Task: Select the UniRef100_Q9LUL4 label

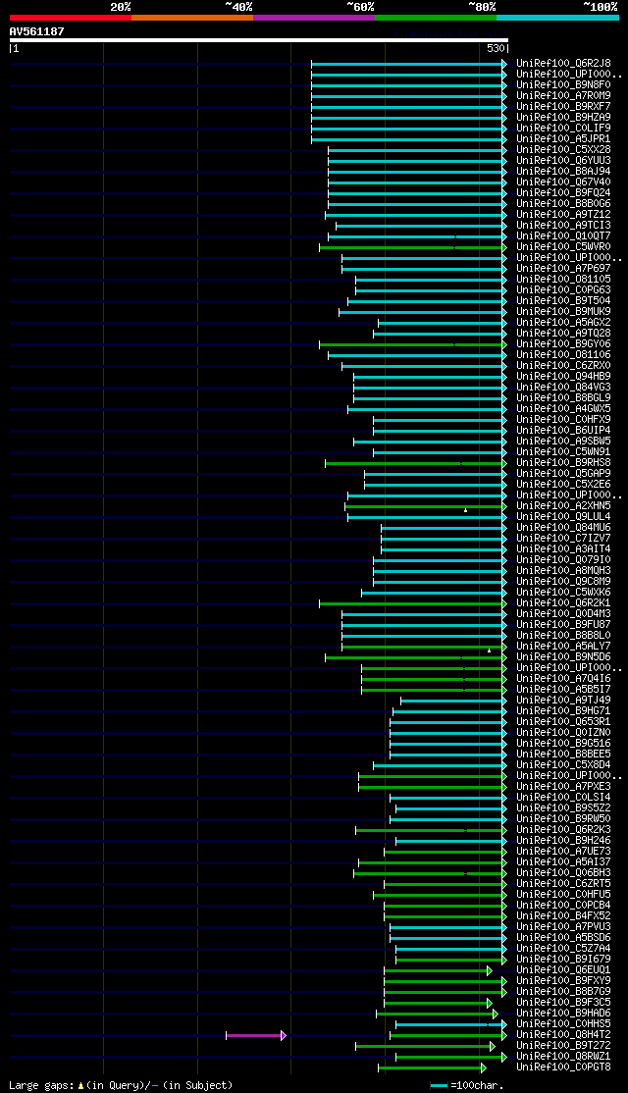Action: (563, 517)
